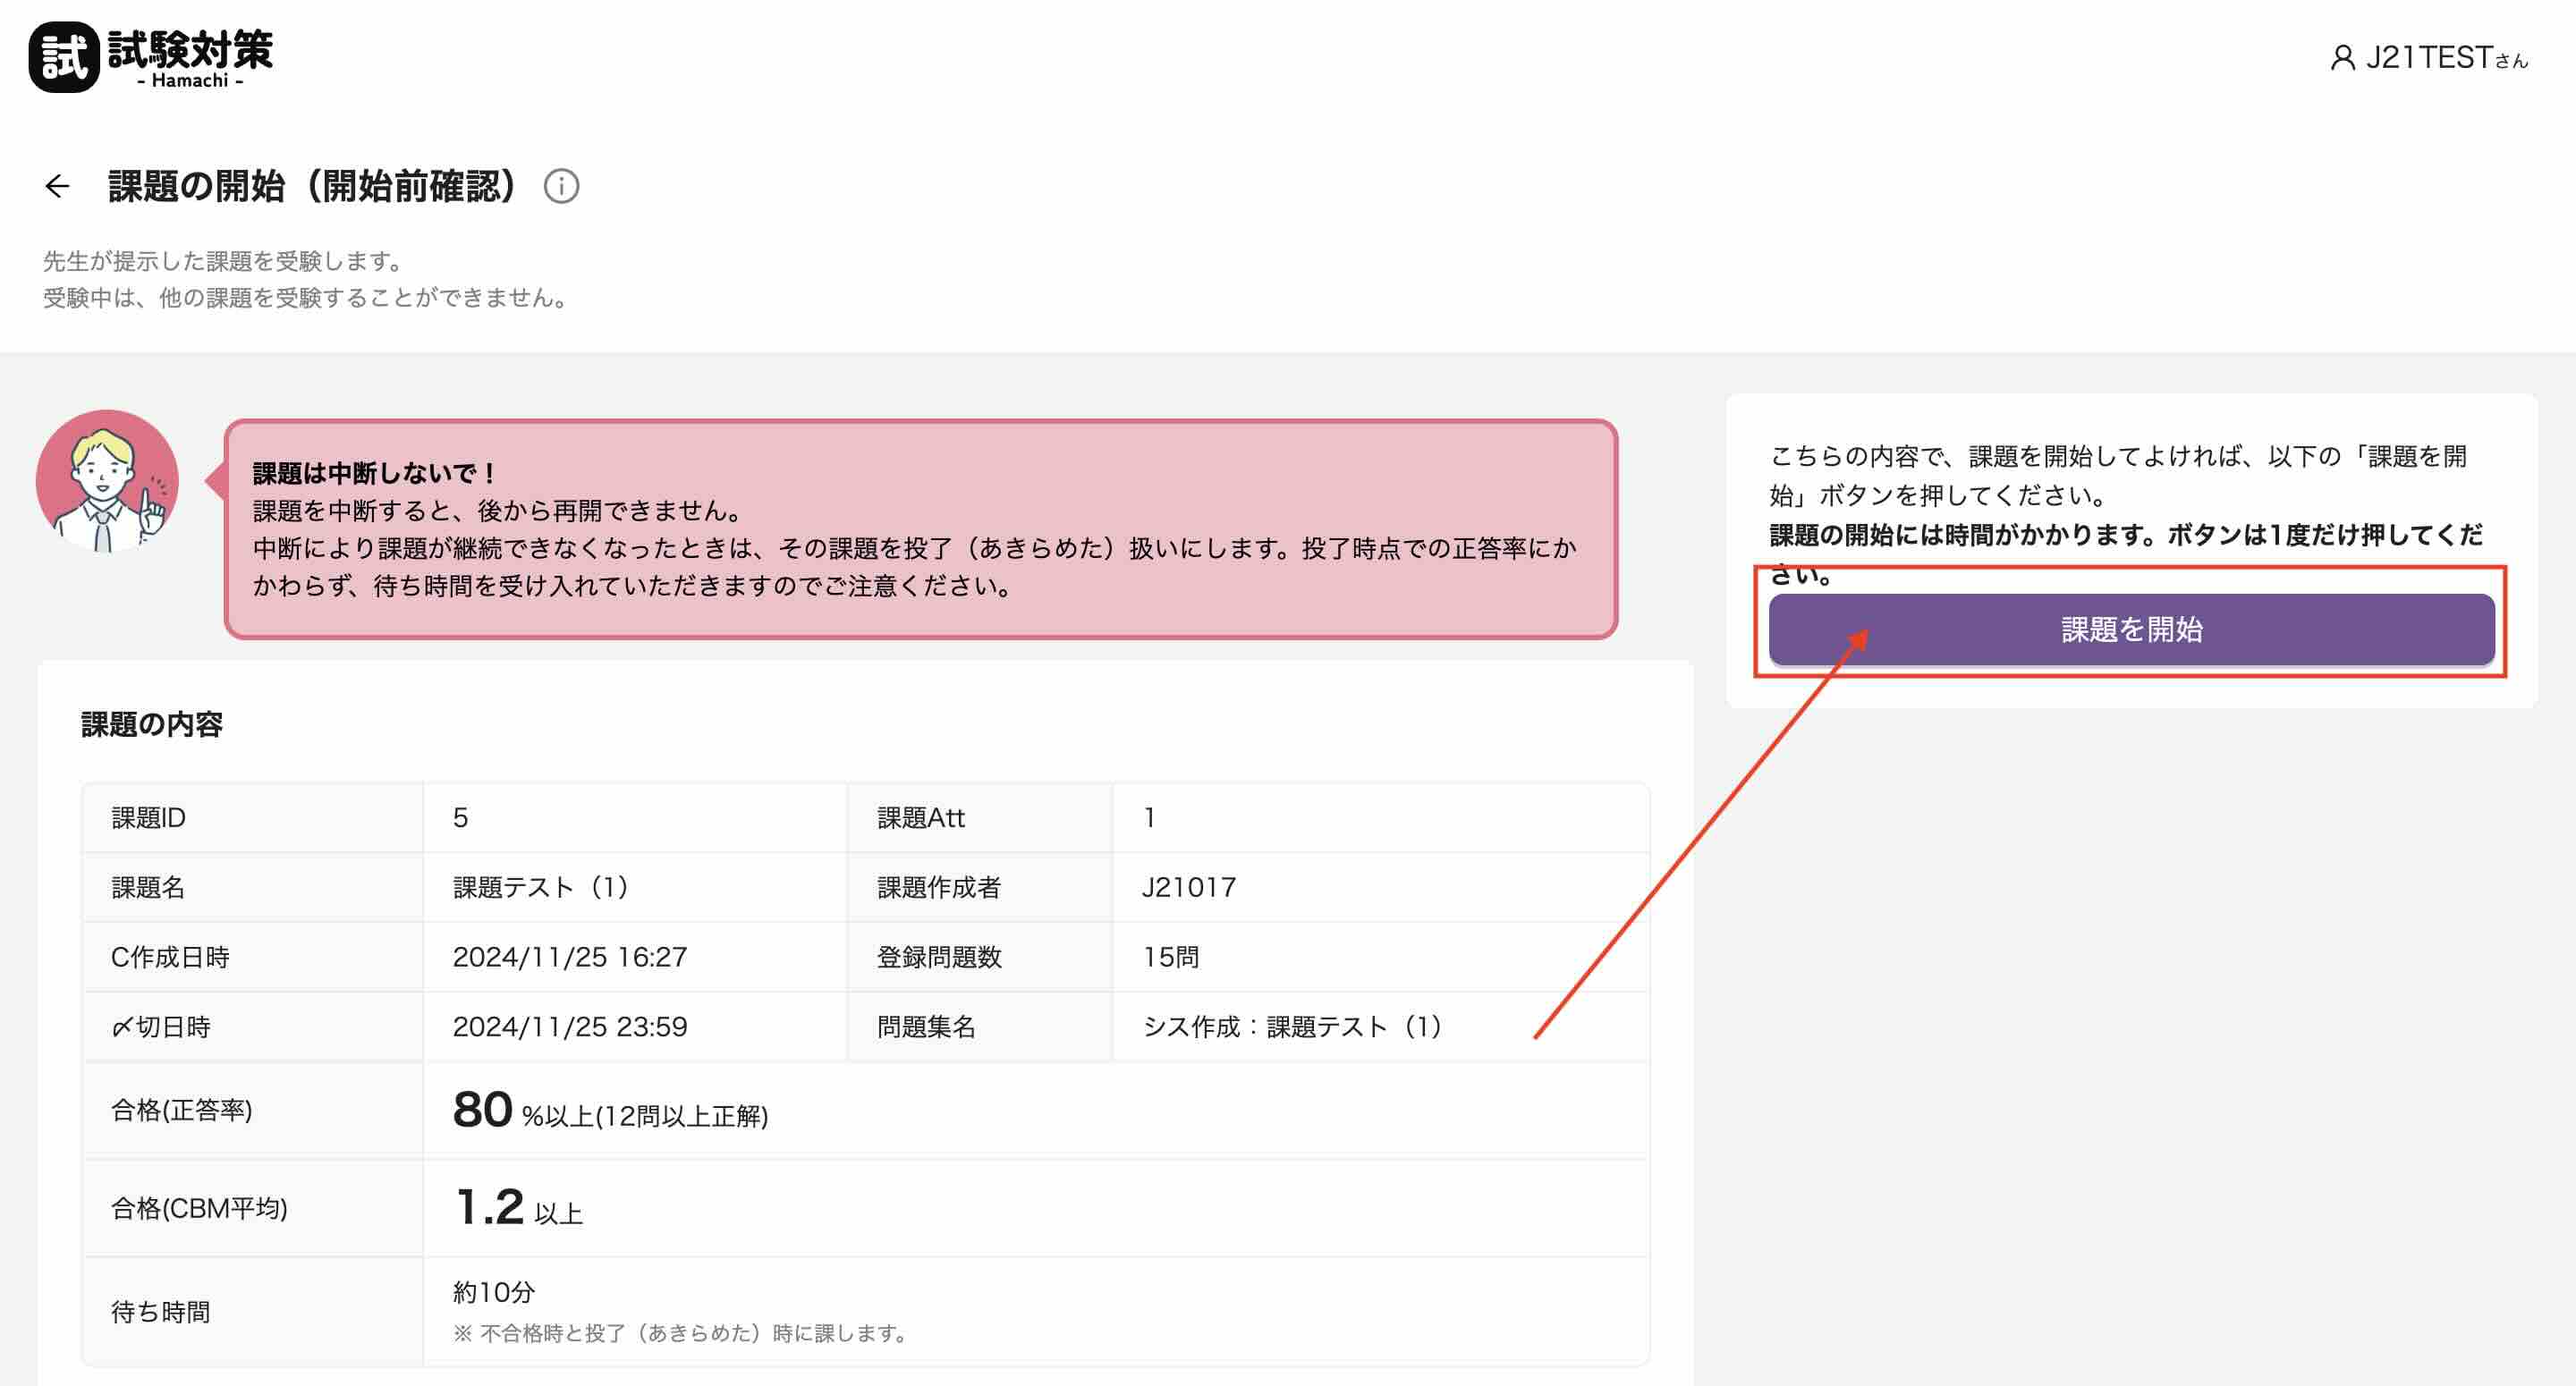Image resolution: width=2576 pixels, height=1386 pixels.
Task: Click the 課題作成者 value J21017
Action: [x=1189, y=887]
